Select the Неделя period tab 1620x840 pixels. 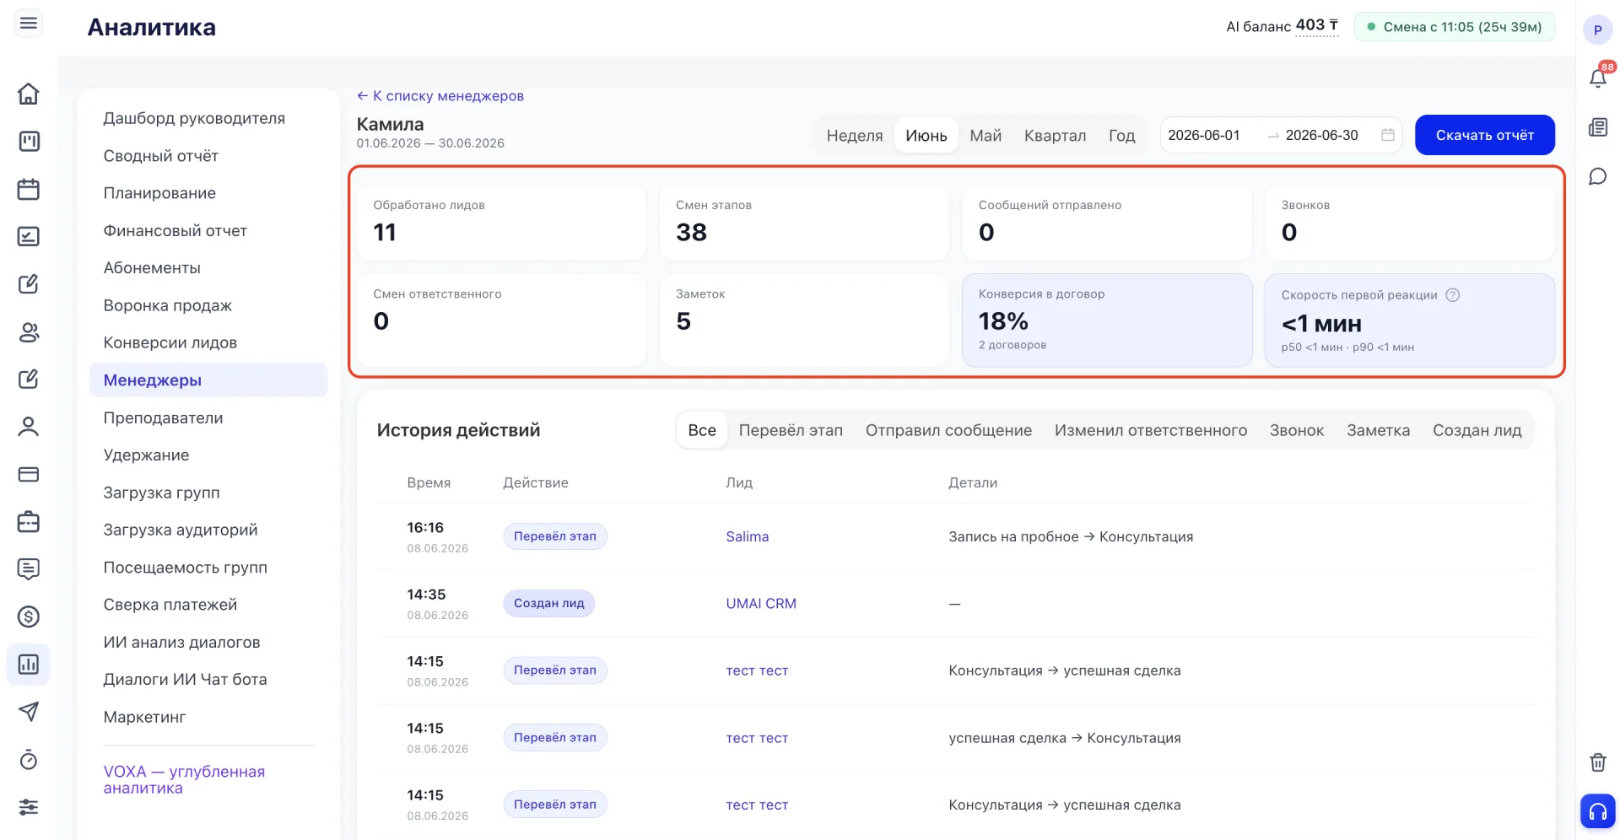(854, 136)
